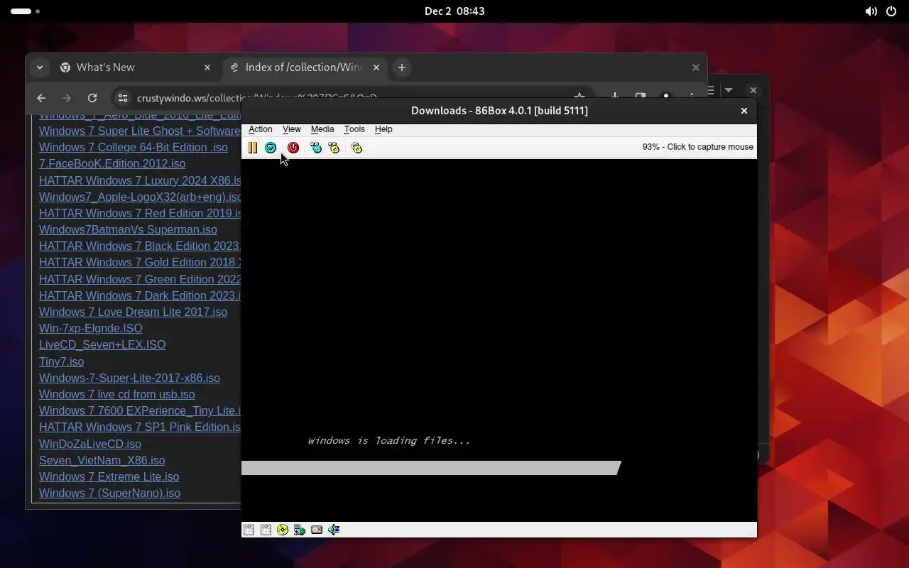
Task: Go forward in the browser
Action: pyautogui.click(x=67, y=98)
